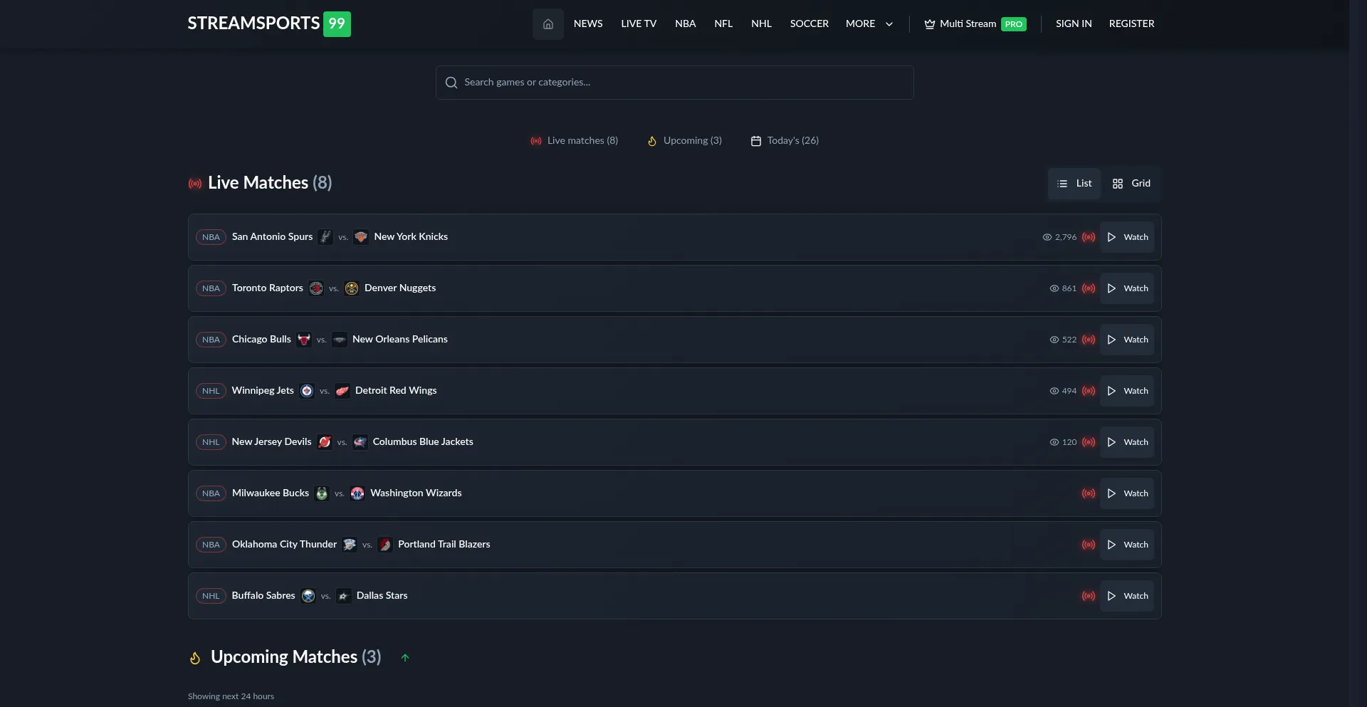This screenshot has width=1367, height=707.
Task: Watch Devils vs Blue Jackets game
Action: coord(1127,442)
